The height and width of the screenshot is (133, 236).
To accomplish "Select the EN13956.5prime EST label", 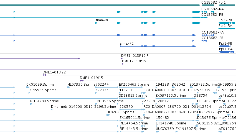I will pyautogui.click(x=110, y=101).
